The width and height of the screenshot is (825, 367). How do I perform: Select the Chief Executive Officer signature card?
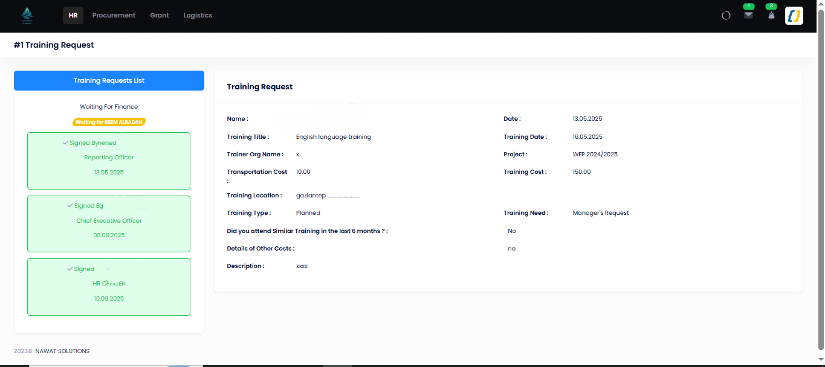(109, 224)
